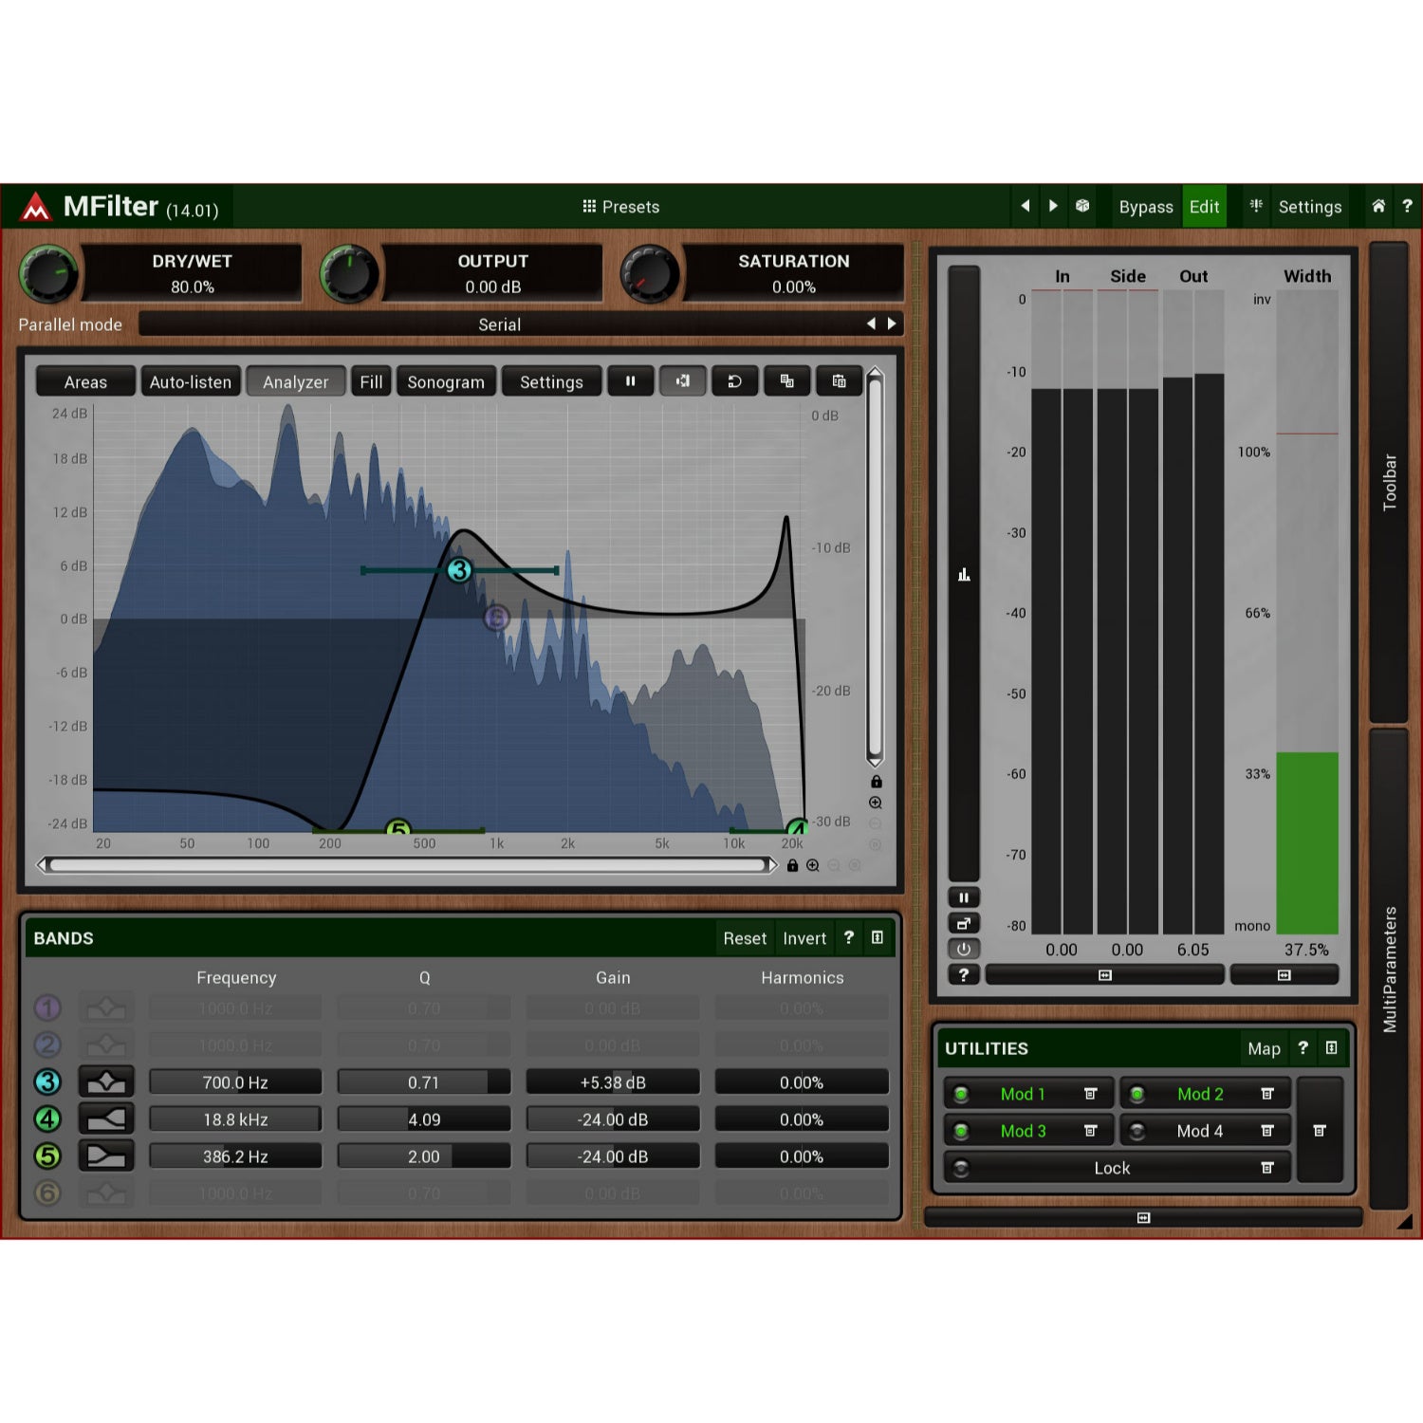Click Parallel mode previous arrow

pyautogui.click(x=871, y=323)
